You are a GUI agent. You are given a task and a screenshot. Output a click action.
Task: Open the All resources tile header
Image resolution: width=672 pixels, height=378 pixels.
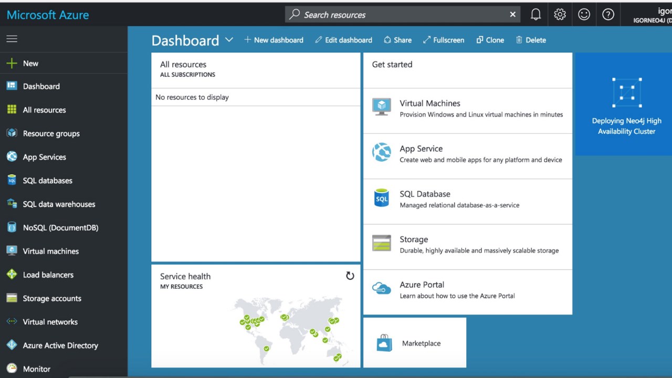(x=256, y=70)
